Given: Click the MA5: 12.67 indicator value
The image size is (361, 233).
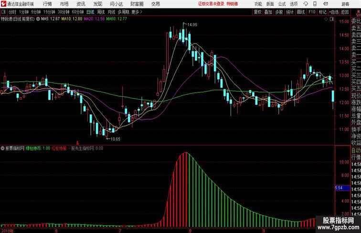Looking at the screenshot, I should (51, 19).
